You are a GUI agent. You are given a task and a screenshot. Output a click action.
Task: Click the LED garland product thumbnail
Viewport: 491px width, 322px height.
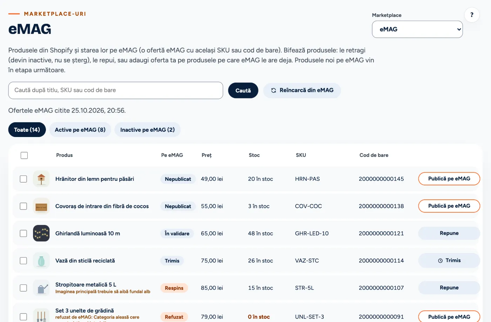point(41,233)
